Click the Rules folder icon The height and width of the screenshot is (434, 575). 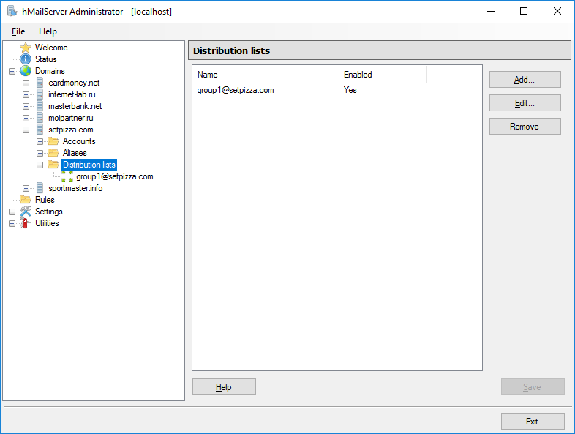coord(26,200)
